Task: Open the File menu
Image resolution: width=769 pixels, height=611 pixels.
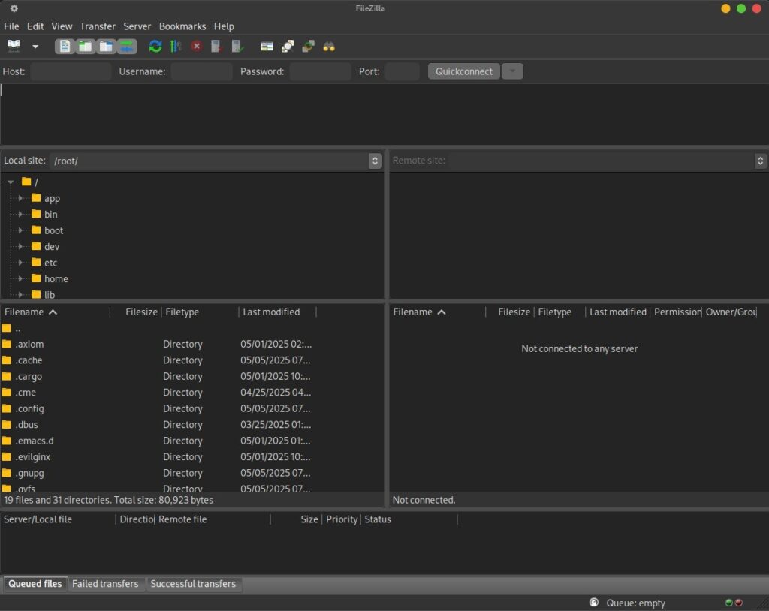Action: point(11,26)
